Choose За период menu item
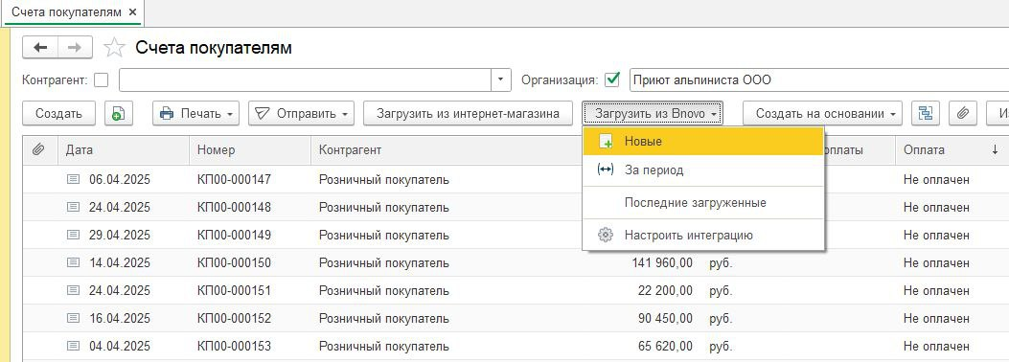1009x362 pixels. point(703,170)
